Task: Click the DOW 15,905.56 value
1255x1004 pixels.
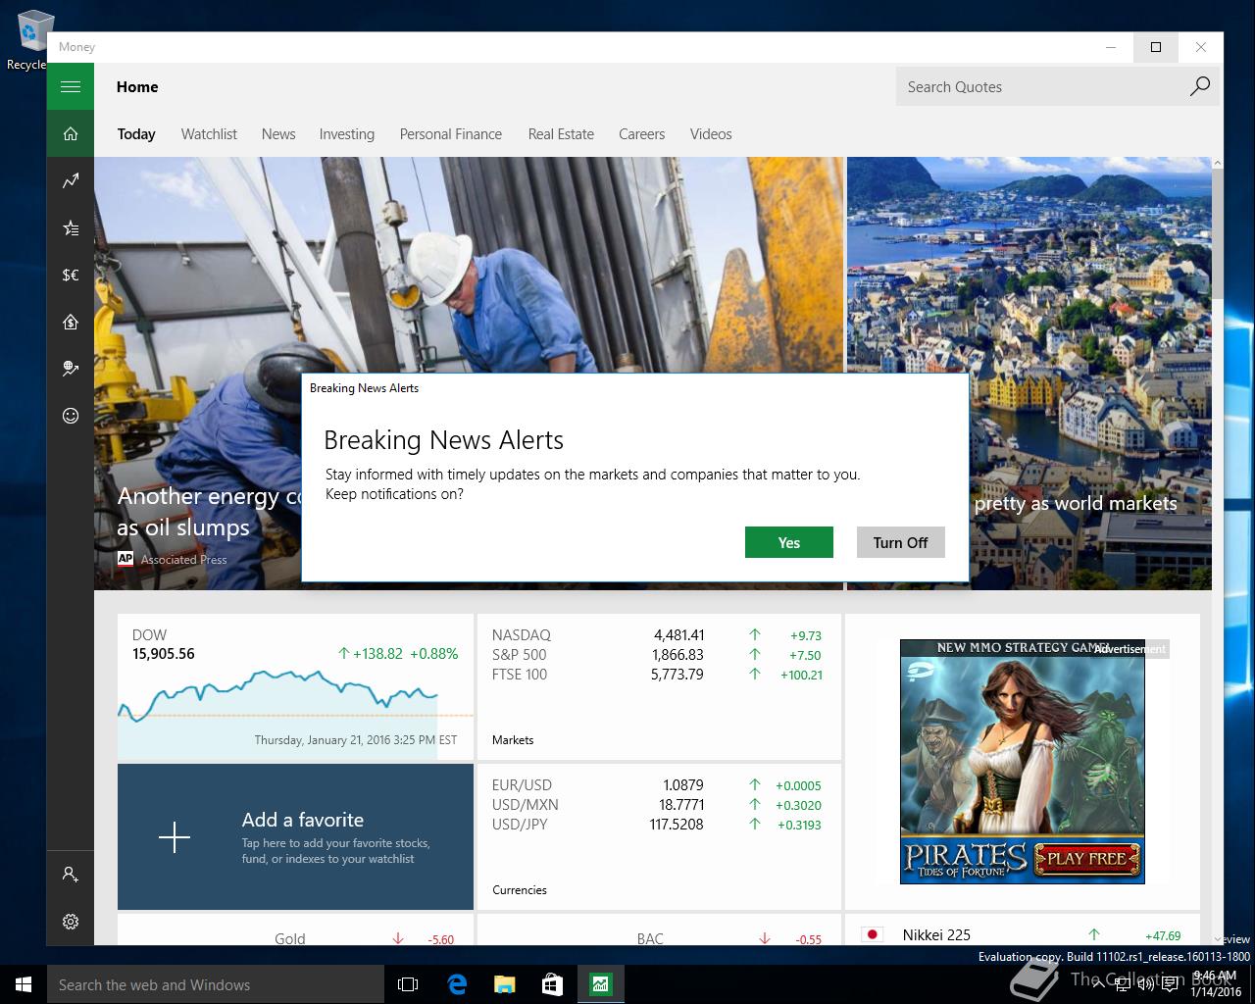Action: pyautogui.click(x=164, y=654)
